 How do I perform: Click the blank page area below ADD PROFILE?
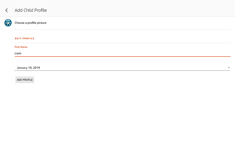pos(117,115)
